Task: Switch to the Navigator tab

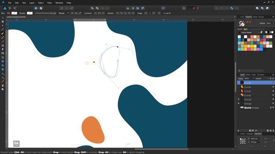Action: 250,134
